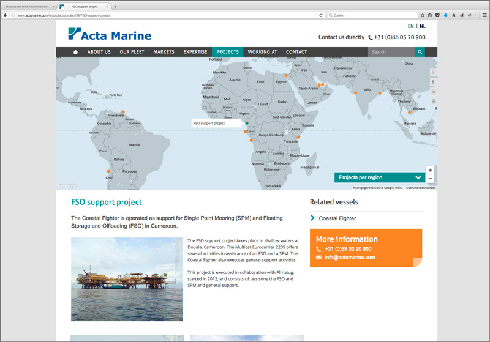490x342 pixels.
Task: Click the Acta Marine logo
Action: point(110,34)
